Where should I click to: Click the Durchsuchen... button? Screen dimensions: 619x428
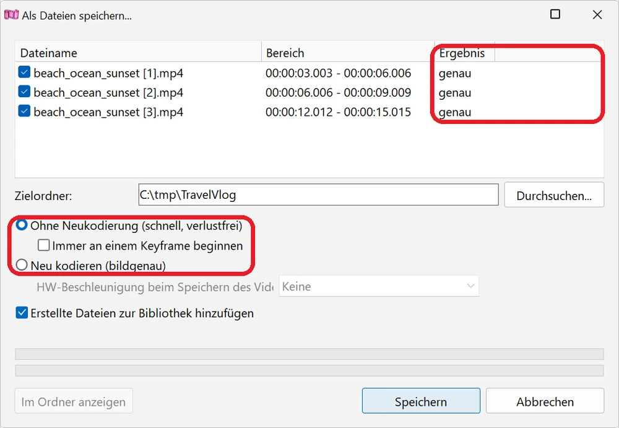pos(554,195)
